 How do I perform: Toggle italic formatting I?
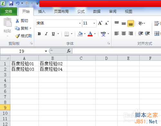pos(46,34)
